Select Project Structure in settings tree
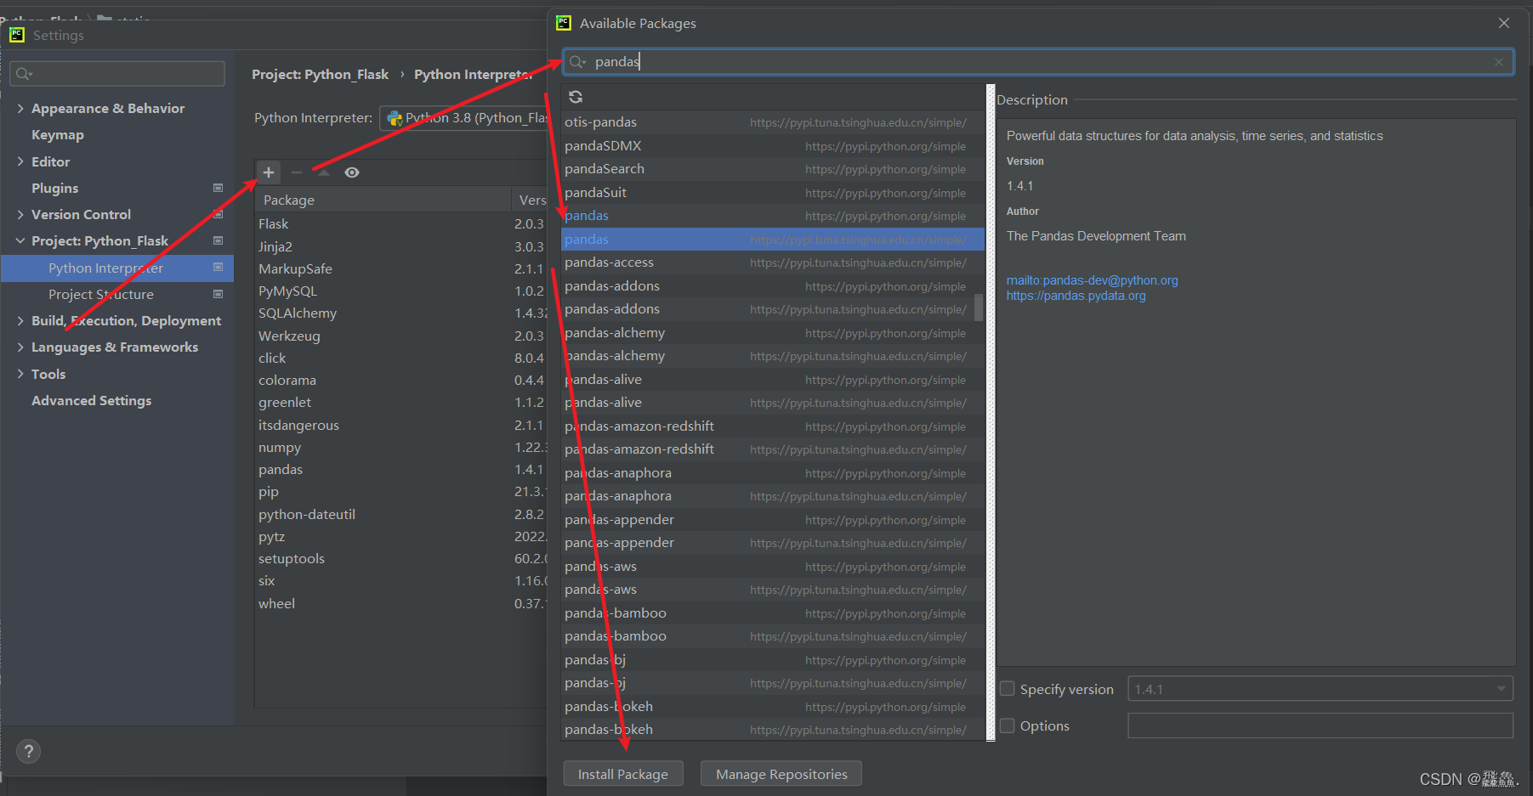The height and width of the screenshot is (796, 1533). click(101, 294)
